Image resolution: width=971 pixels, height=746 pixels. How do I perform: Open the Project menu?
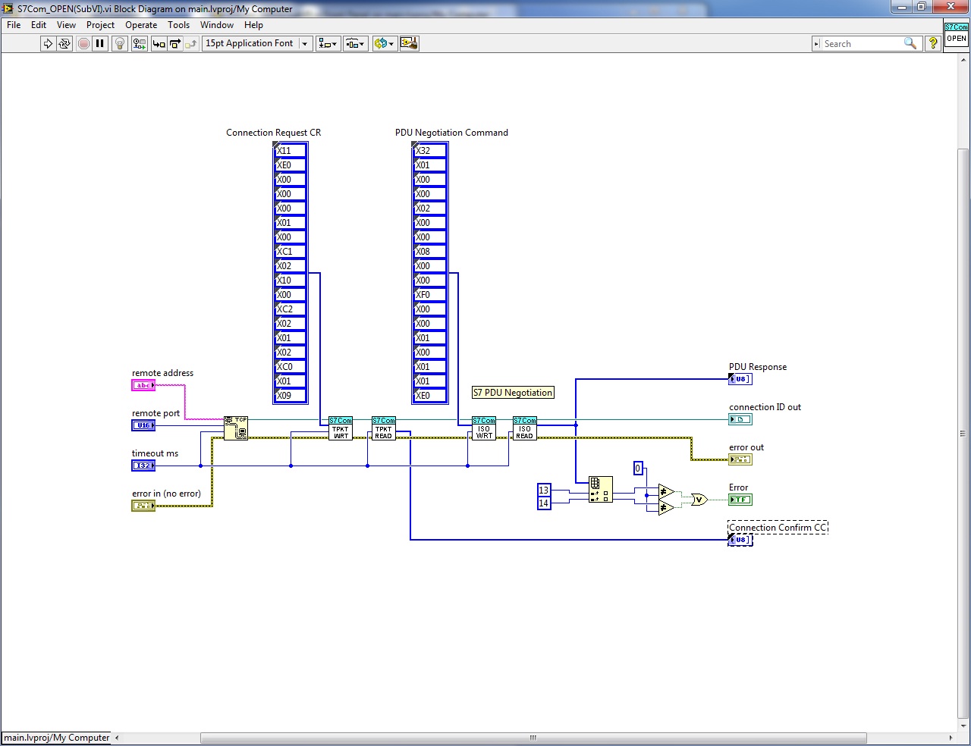coord(100,25)
